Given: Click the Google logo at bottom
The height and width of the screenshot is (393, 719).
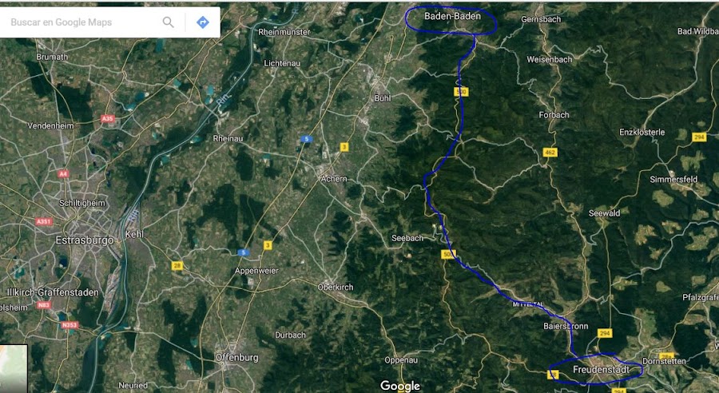Looking at the screenshot, I should [400, 386].
